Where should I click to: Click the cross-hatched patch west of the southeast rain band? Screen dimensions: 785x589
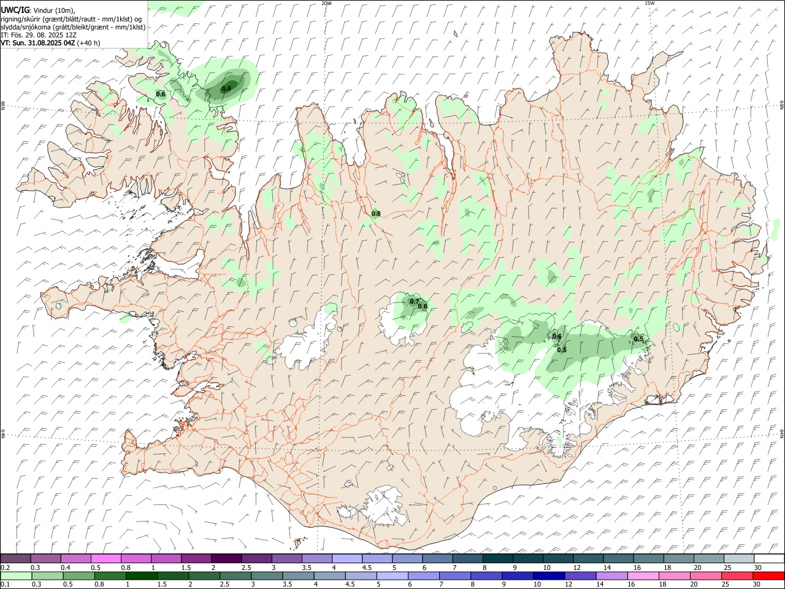pos(504,347)
